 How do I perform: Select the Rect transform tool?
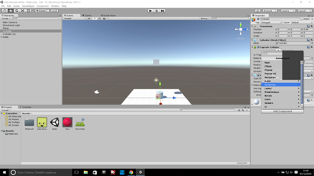tap(28, 10)
